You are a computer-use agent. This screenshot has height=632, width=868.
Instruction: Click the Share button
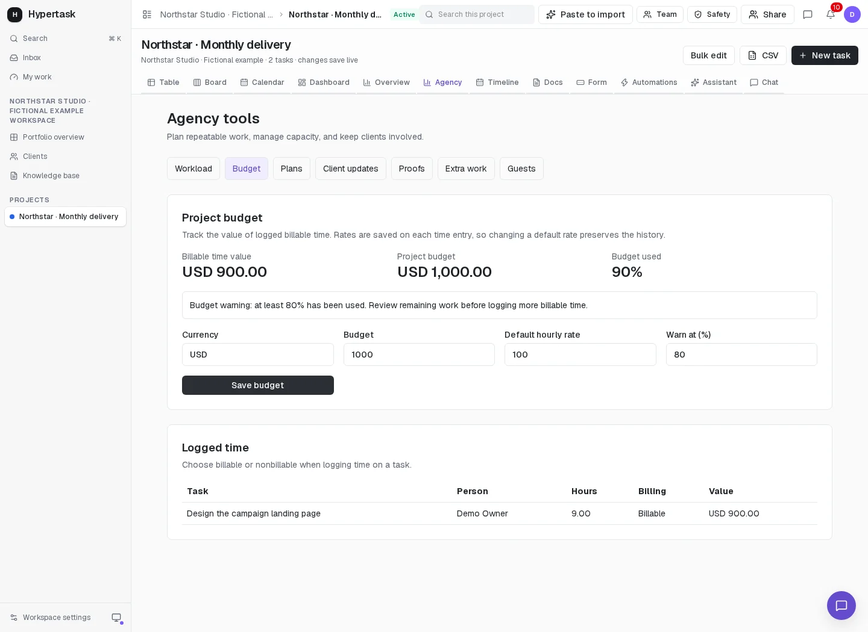tap(767, 14)
